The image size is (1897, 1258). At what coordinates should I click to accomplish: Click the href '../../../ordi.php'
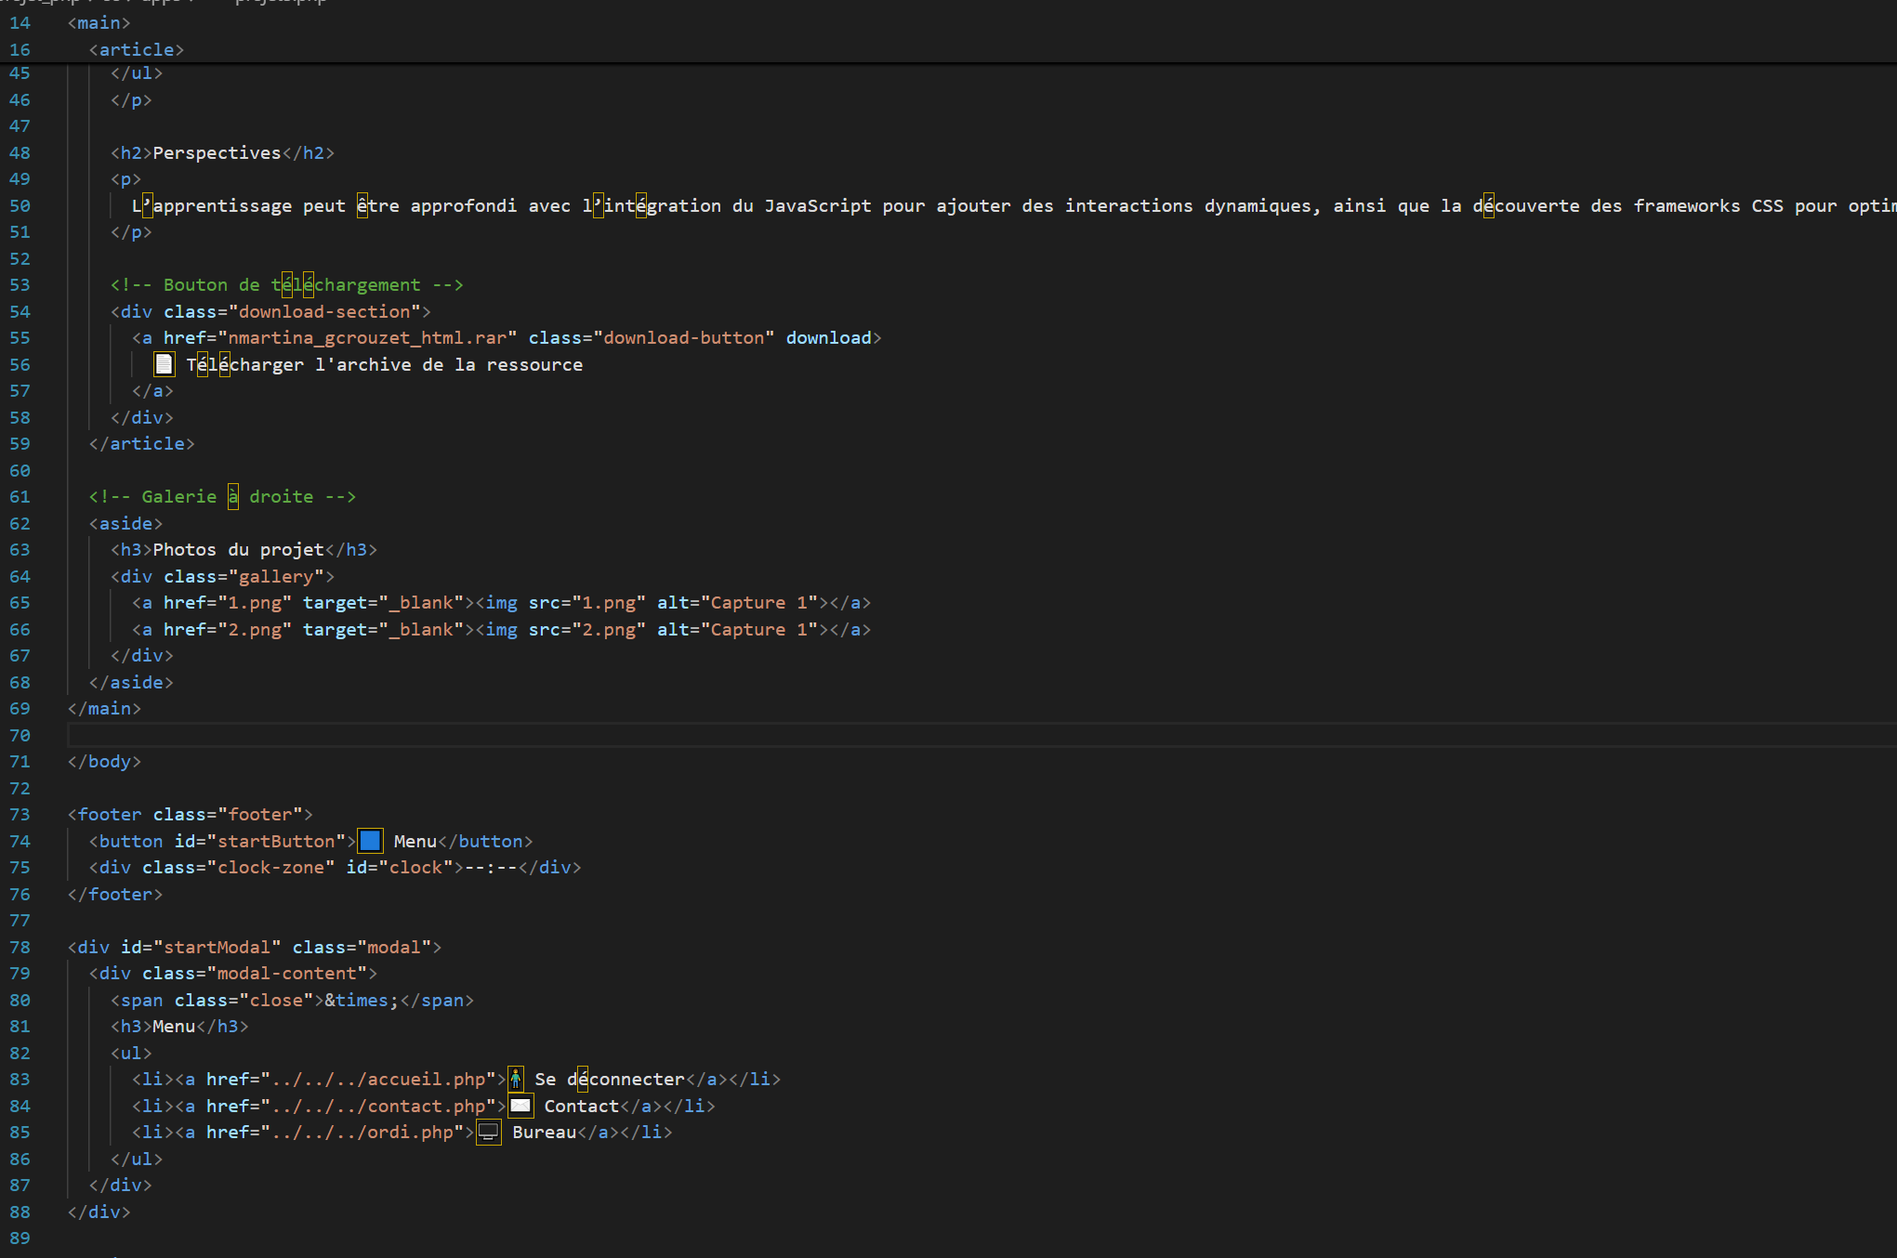362,1132
